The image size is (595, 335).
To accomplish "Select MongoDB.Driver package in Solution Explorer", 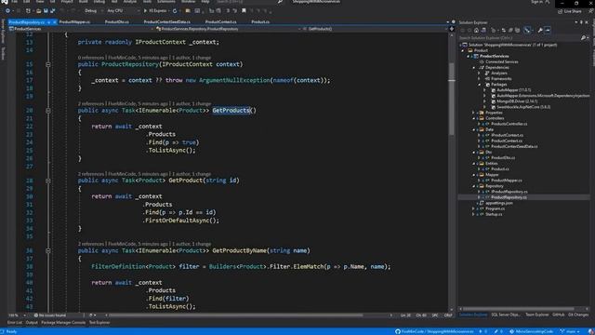I will point(517,101).
